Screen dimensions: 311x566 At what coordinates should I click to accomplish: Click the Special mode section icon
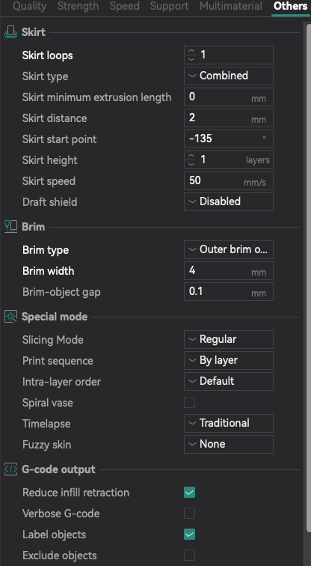tap(10, 317)
